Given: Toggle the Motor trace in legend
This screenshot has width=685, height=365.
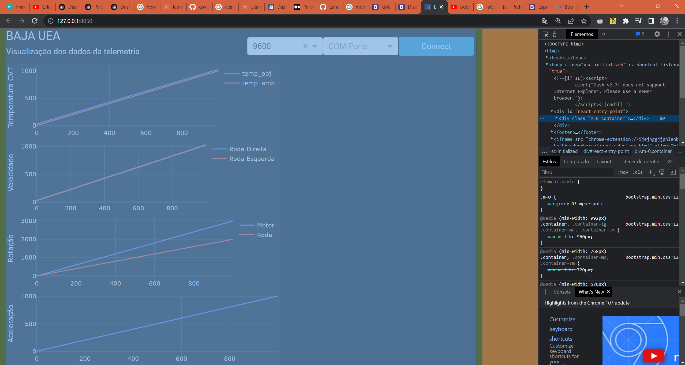Looking at the screenshot, I should coord(257,225).
